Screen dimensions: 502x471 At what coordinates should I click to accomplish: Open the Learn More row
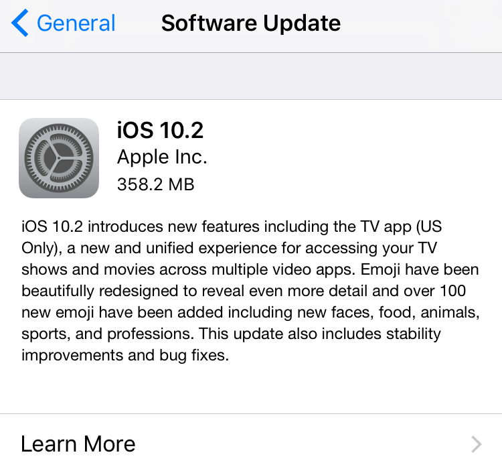tap(251, 444)
